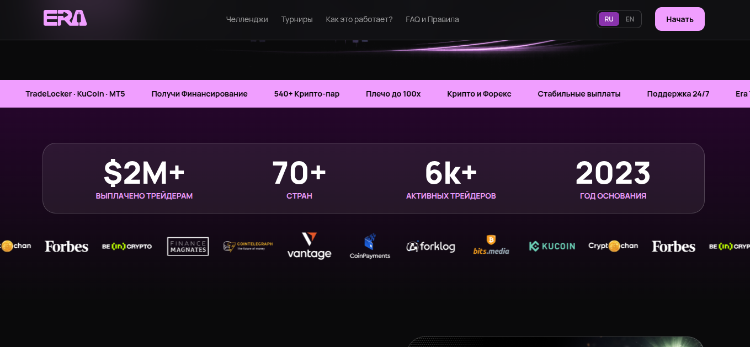This screenshot has height=347, width=750.
Task: Click АКТИВНЫХ ТРЕЙДЕРОВ label
Action: (451, 196)
